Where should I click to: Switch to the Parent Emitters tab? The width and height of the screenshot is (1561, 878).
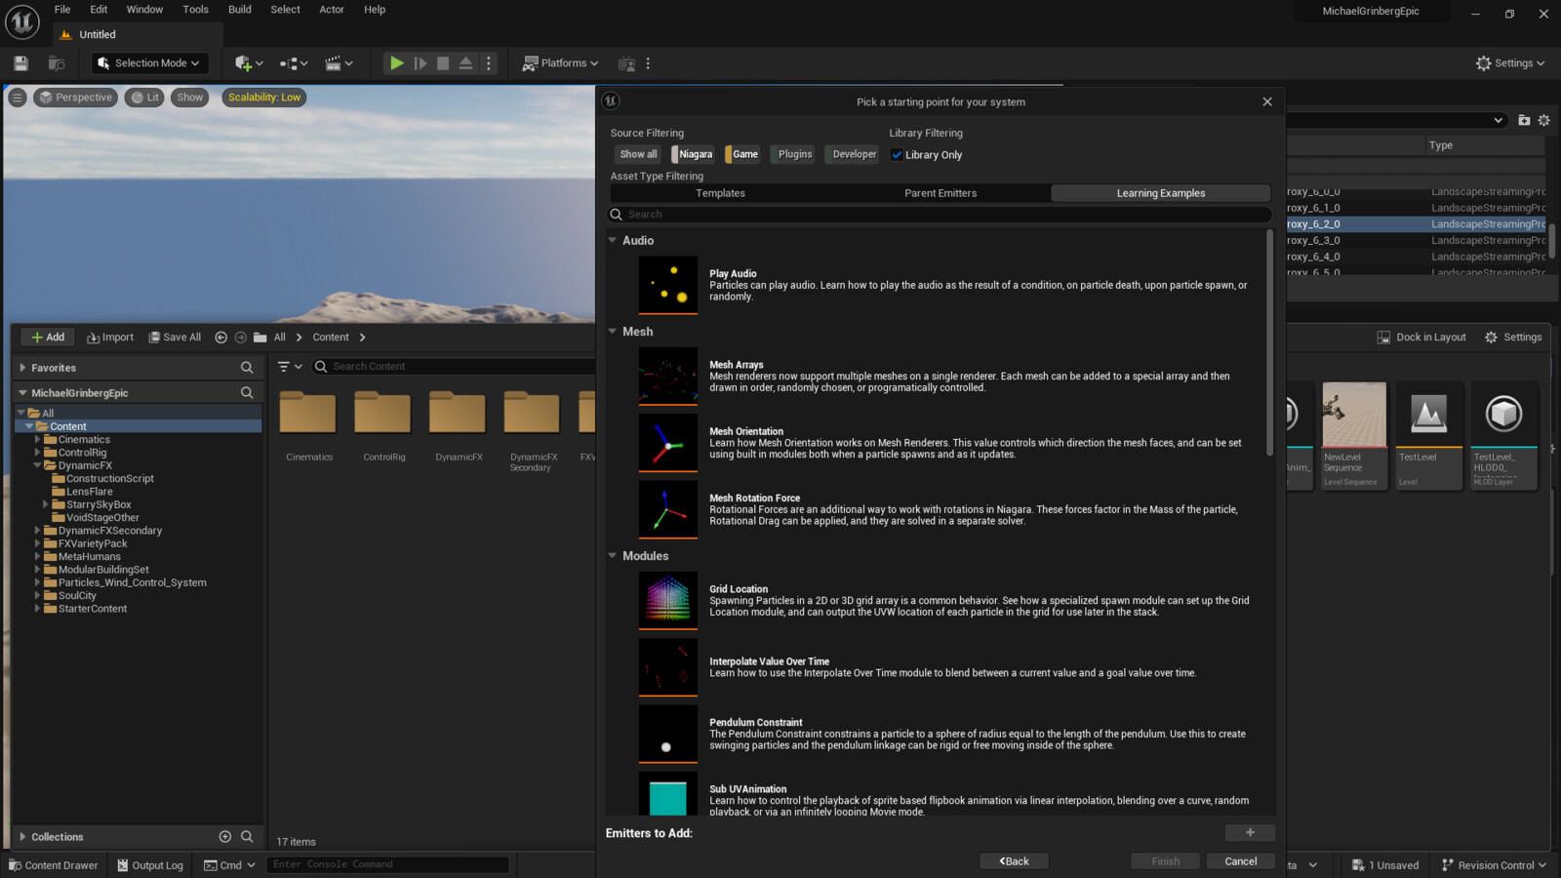coord(941,193)
